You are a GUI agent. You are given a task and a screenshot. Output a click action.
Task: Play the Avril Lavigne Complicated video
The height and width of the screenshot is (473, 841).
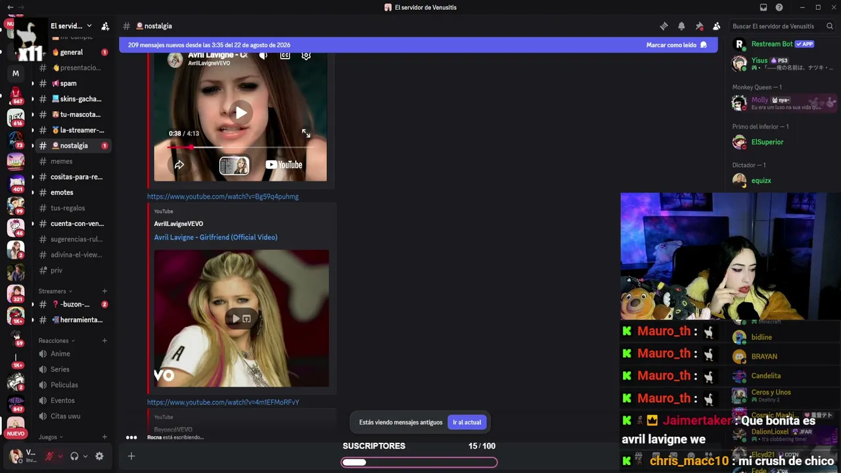(241, 113)
